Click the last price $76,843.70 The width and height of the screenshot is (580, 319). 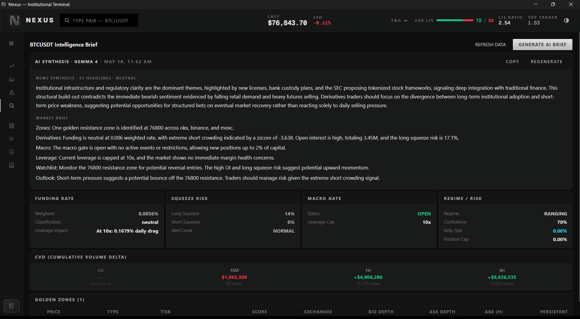pyautogui.click(x=287, y=23)
